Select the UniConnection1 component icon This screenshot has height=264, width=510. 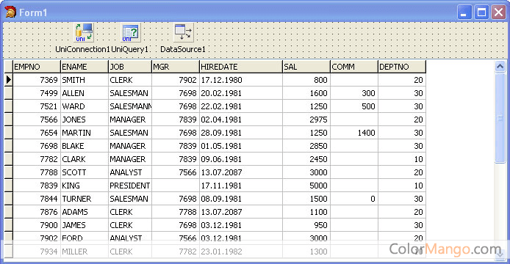pos(85,32)
